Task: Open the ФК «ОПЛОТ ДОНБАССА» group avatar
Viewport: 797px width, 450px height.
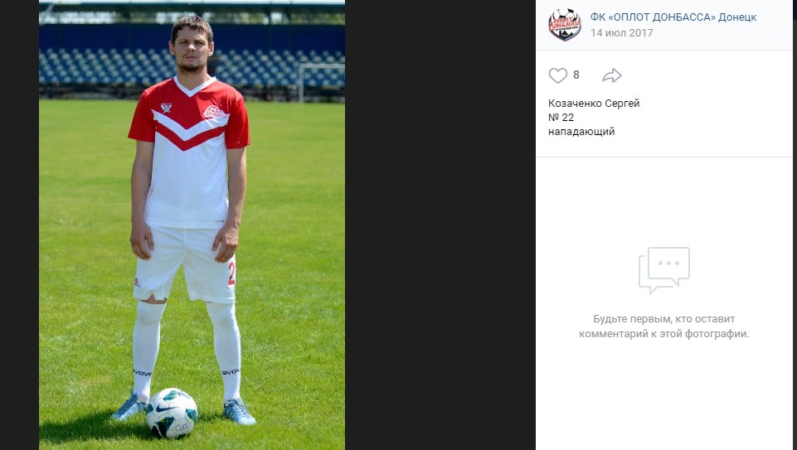Action: pos(565,24)
